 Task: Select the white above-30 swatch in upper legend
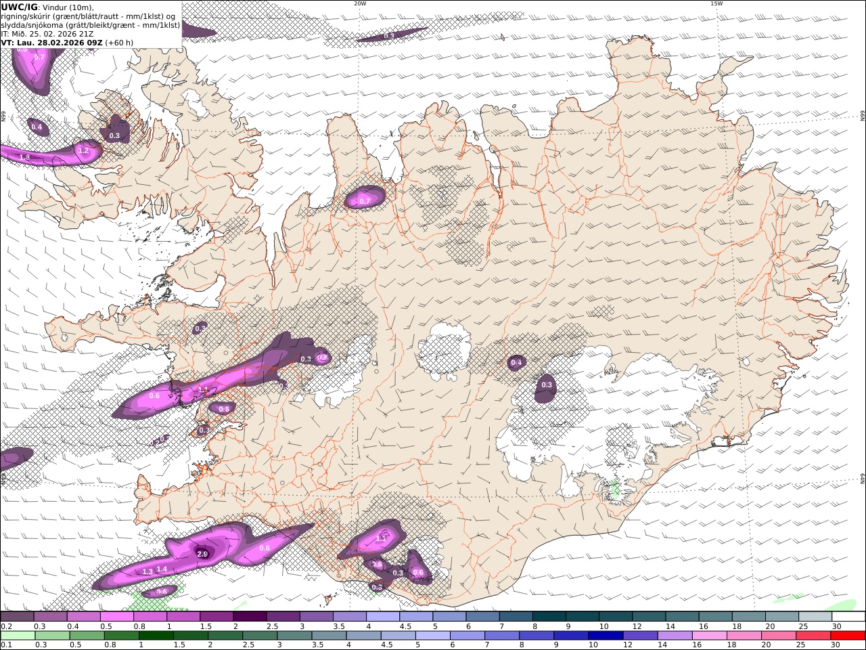tap(848, 616)
